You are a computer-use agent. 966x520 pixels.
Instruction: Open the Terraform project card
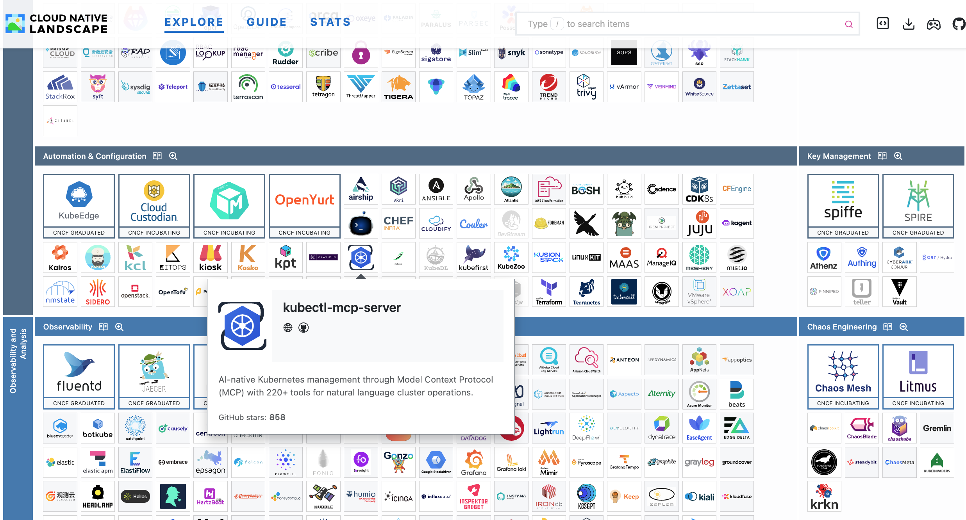pos(549,292)
